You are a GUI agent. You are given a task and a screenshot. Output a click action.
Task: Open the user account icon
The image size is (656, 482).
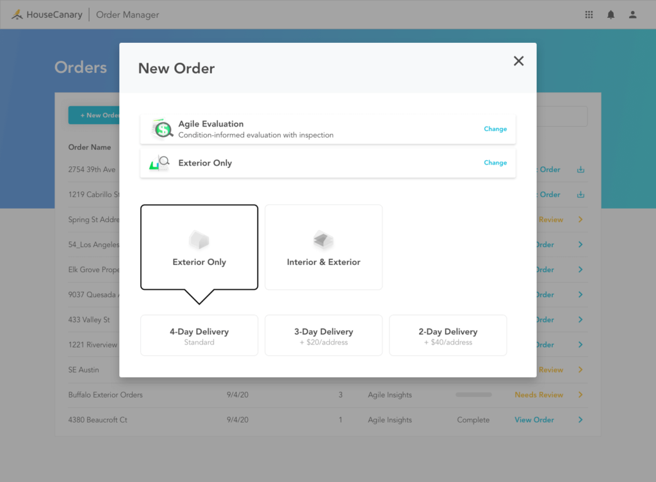632,15
